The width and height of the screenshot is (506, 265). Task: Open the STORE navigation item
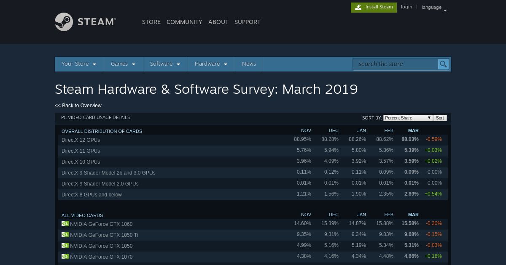(x=151, y=22)
